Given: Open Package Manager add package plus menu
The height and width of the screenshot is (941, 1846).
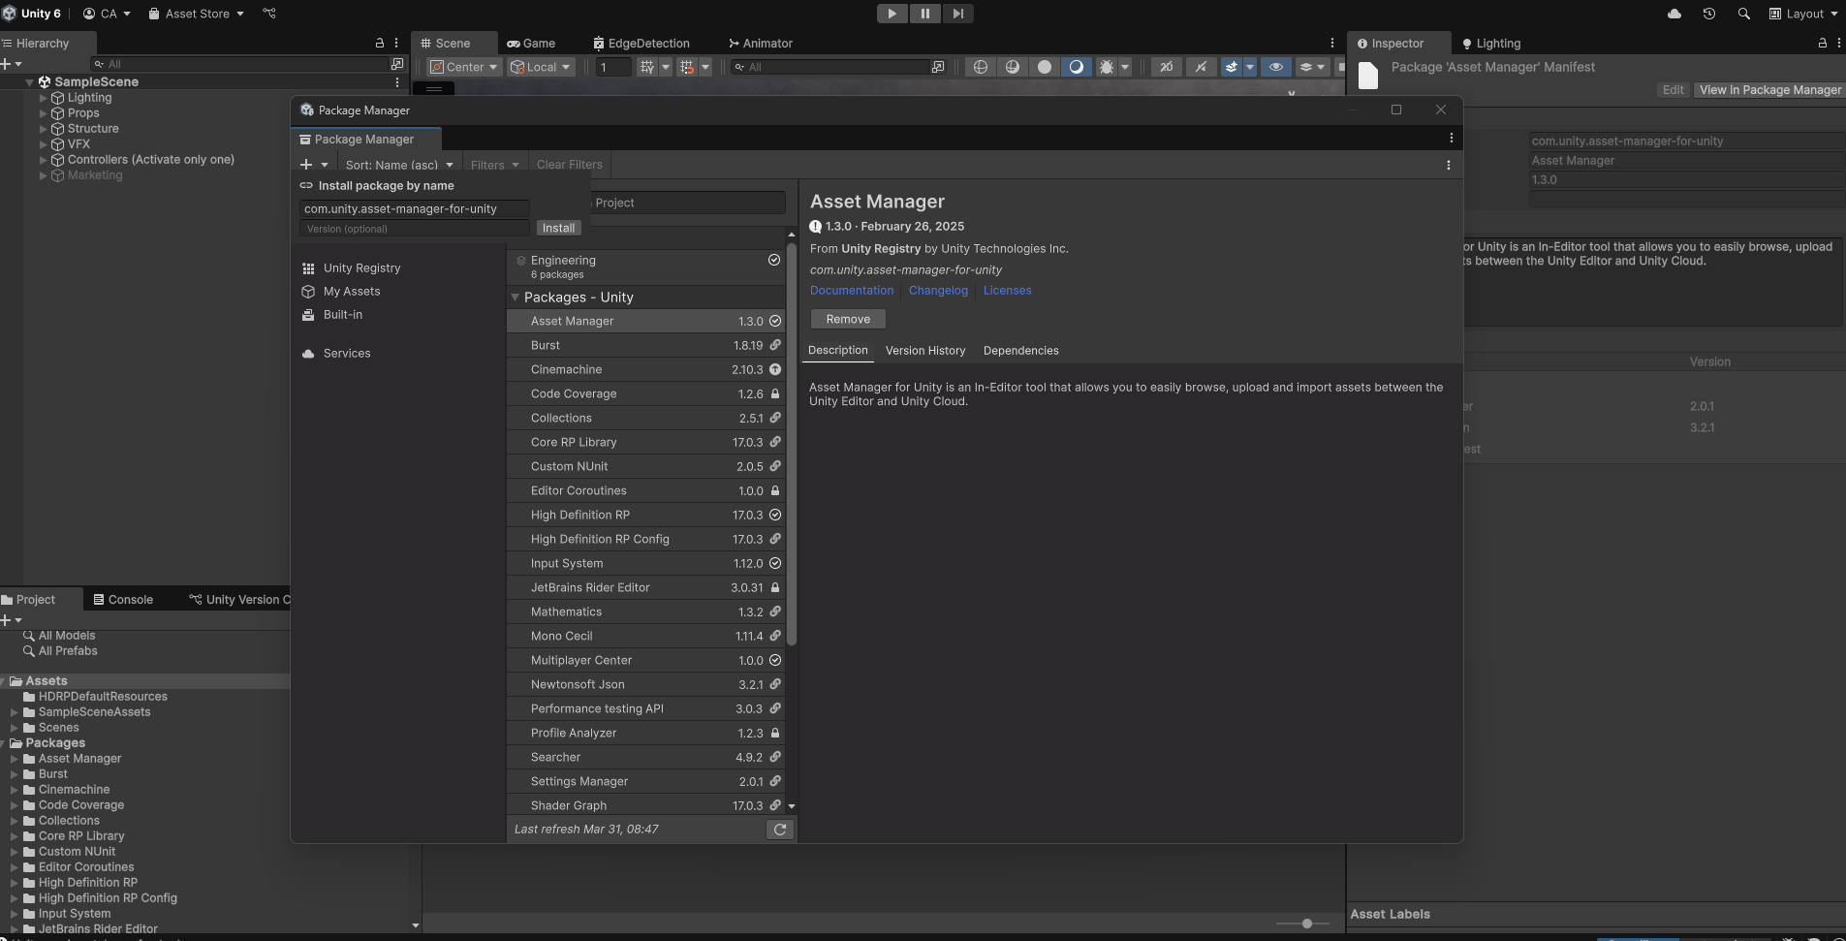Looking at the screenshot, I should (314, 165).
